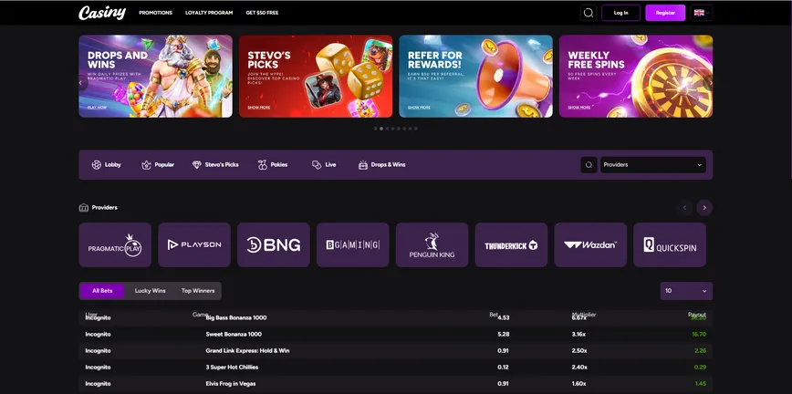The width and height of the screenshot is (792, 394).
Task: Choose the Penguin King provider logo
Action: coord(432,244)
